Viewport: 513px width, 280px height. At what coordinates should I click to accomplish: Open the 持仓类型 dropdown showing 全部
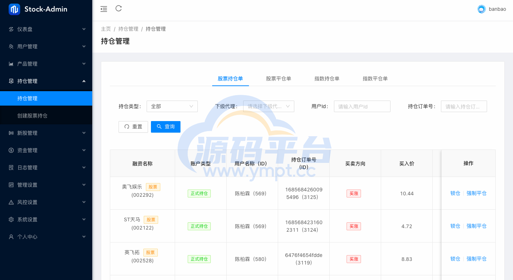172,106
